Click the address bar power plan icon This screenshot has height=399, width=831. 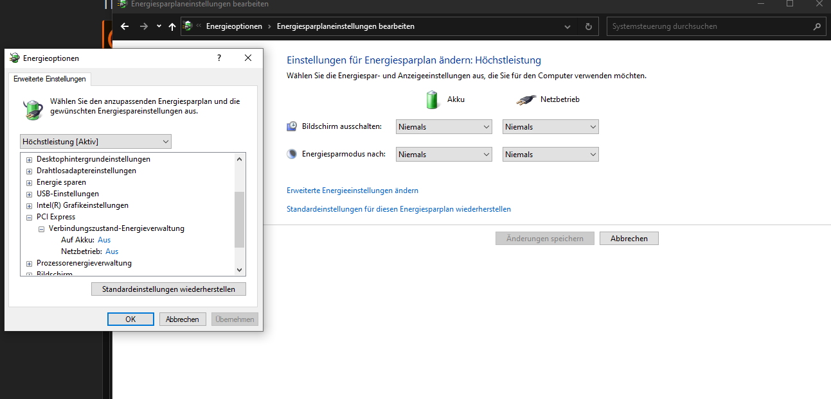point(188,26)
